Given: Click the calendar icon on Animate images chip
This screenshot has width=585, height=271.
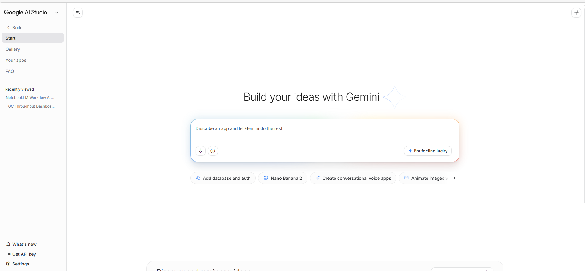Looking at the screenshot, I should [x=406, y=178].
